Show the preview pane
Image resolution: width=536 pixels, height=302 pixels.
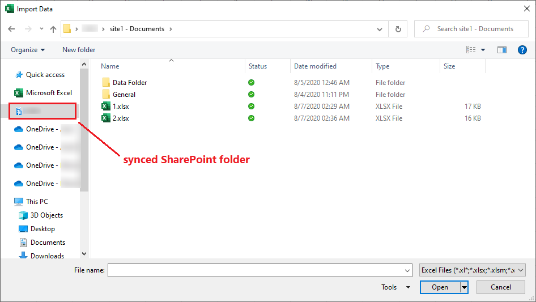coord(502,50)
